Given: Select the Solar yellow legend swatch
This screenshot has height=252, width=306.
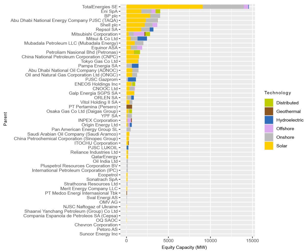Looking at the screenshot, I should pyautogui.click(x=269, y=146).
